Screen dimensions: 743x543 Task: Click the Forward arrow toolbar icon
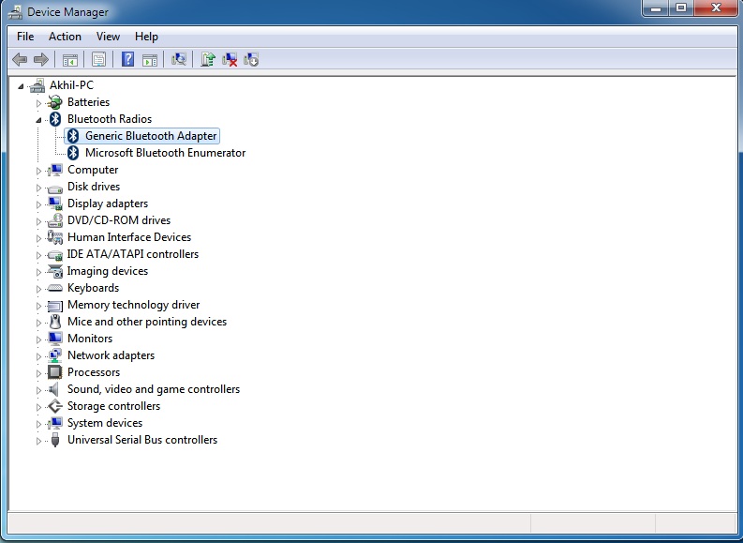click(x=41, y=59)
